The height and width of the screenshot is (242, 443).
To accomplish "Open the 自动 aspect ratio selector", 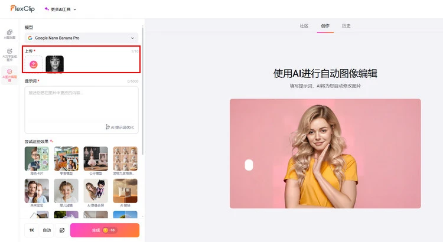I will [47, 230].
